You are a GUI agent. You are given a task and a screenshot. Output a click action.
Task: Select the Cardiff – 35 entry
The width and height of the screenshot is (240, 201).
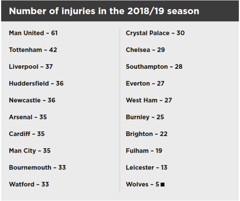point(27,134)
